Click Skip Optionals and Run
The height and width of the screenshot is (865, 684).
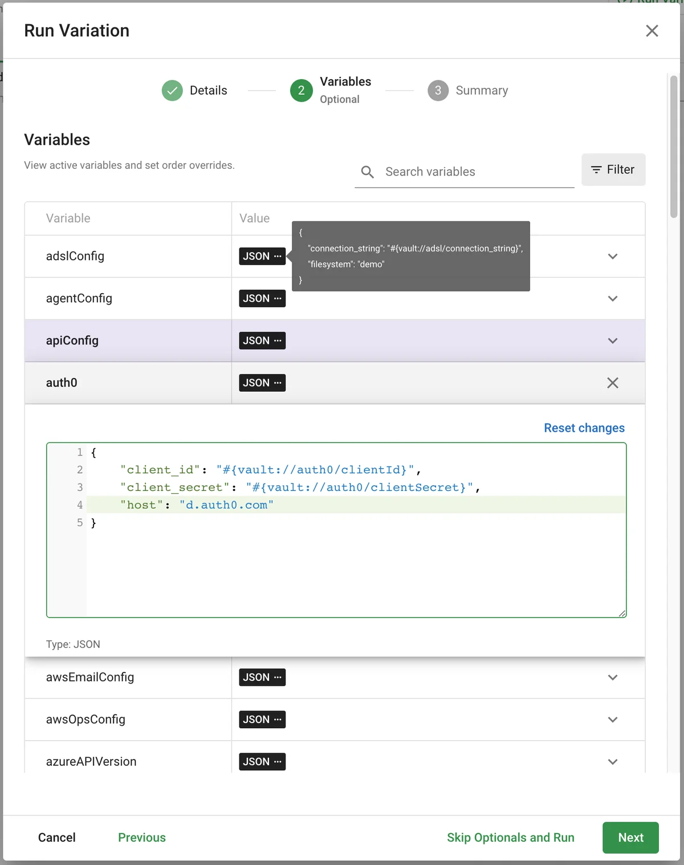[x=510, y=837]
